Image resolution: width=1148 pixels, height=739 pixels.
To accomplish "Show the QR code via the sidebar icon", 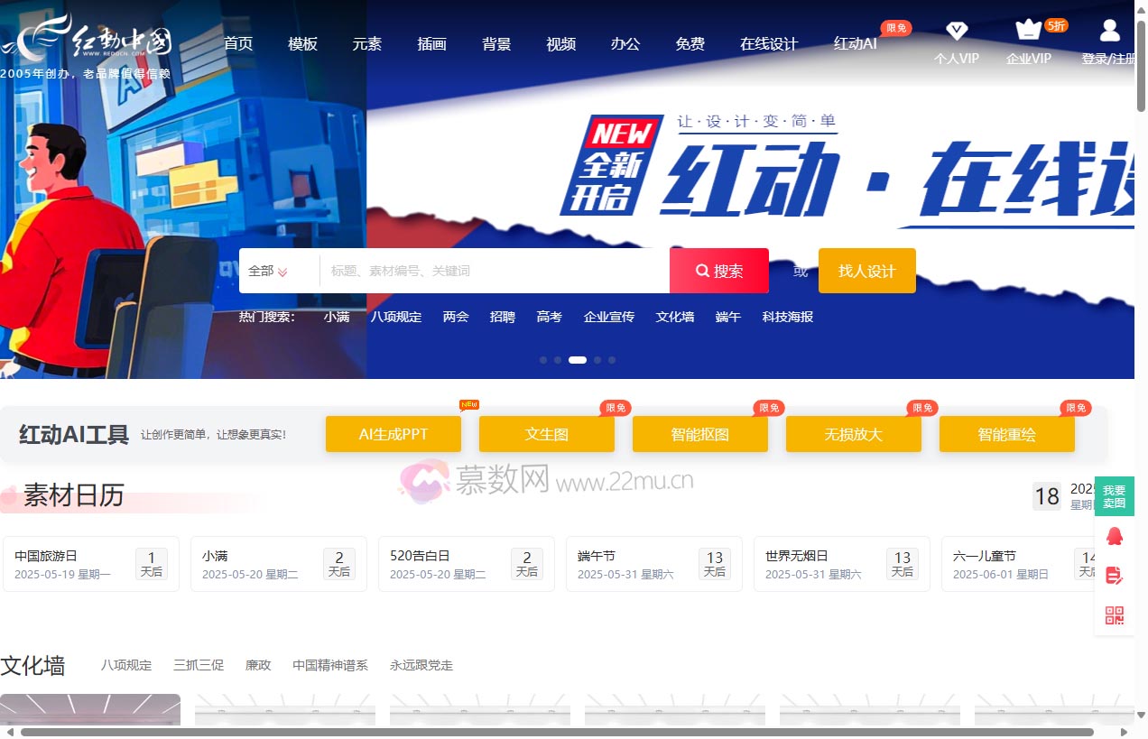I will (x=1115, y=614).
